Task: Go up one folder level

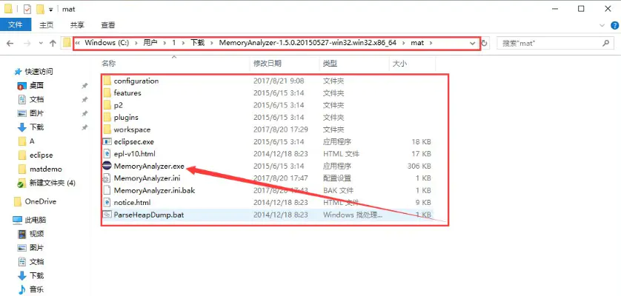Action: (x=53, y=43)
